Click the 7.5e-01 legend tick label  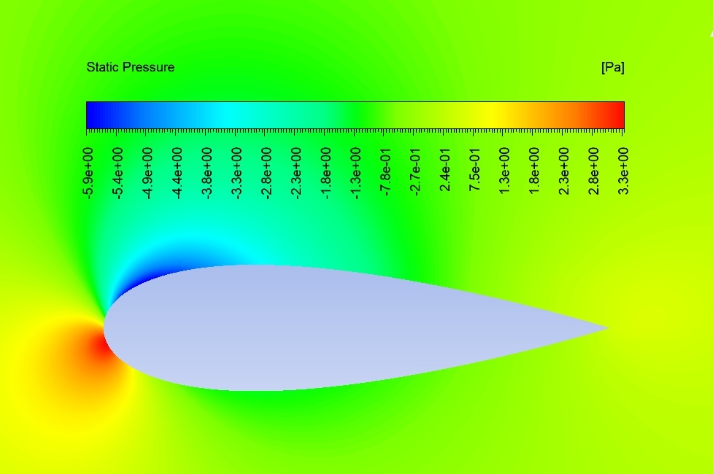point(474,170)
